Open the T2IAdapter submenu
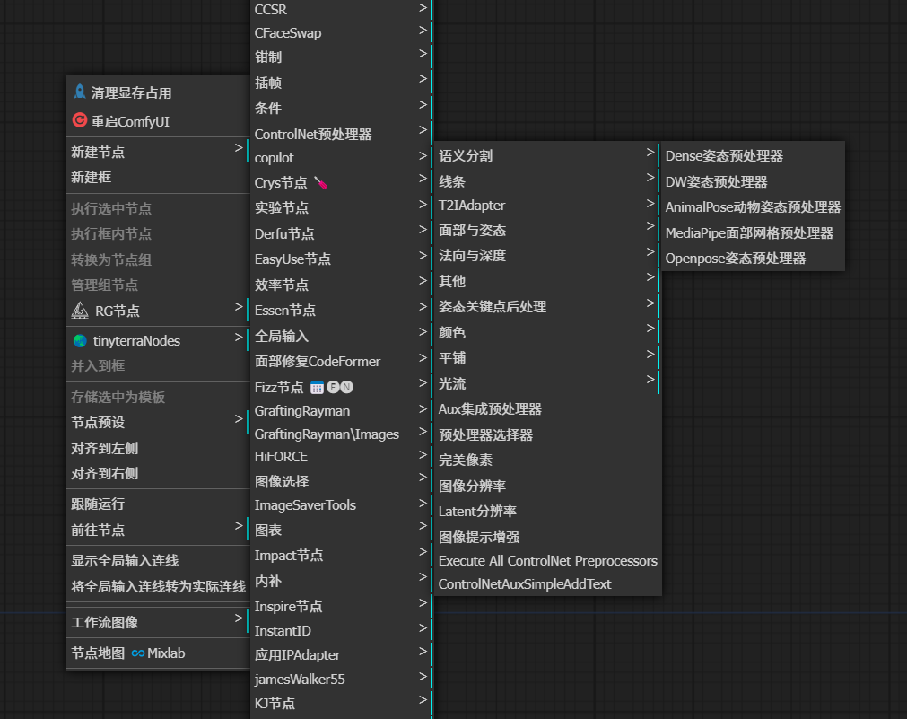Image resolution: width=907 pixels, height=719 pixels. pos(547,206)
